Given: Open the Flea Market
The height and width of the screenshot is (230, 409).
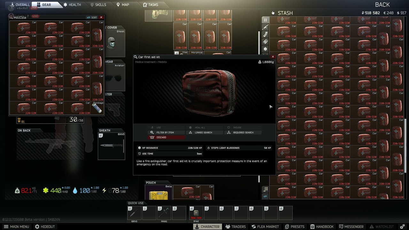Looking at the screenshot, I should click(x=265, y=226).
